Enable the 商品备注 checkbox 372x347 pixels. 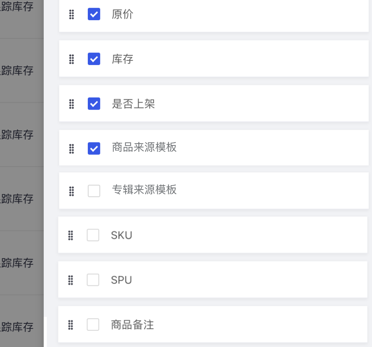click(93, 324)
